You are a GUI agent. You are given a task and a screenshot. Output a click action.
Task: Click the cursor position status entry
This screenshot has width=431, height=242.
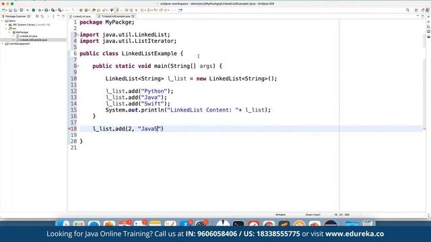tap(341, 215)
